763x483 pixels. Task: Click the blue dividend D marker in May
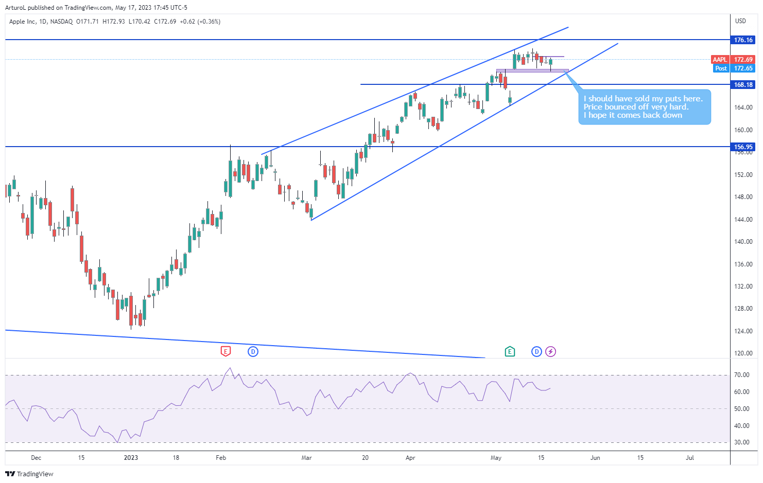(536, 351)
